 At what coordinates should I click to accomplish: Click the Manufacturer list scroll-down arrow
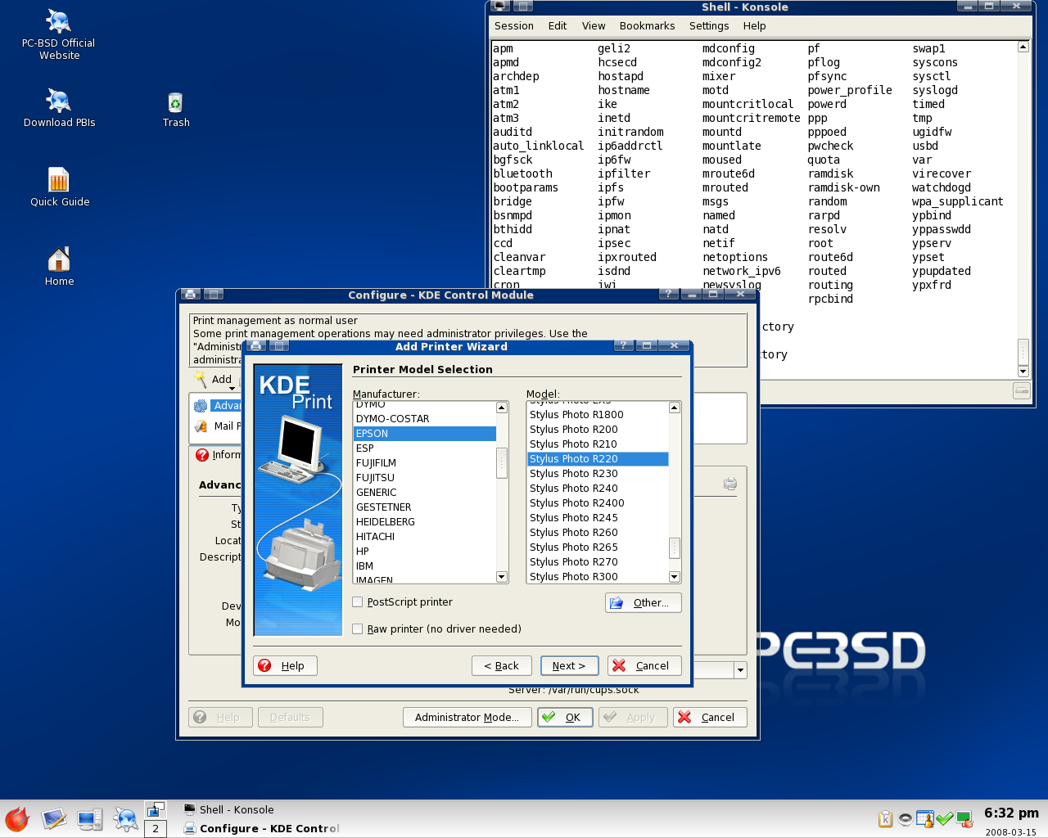pyautogui.click(x=502, y=577)
